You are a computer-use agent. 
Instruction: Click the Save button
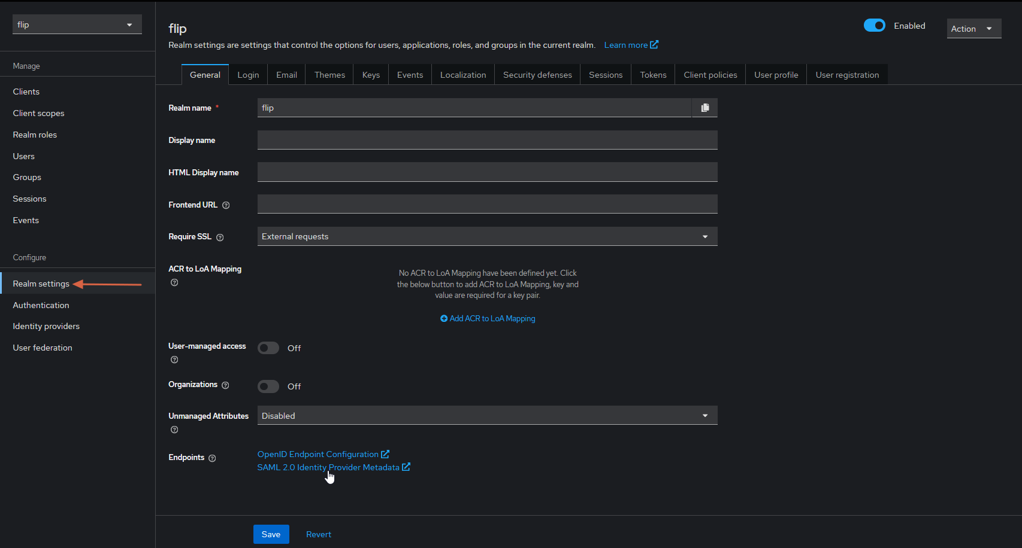pos(271,534)
